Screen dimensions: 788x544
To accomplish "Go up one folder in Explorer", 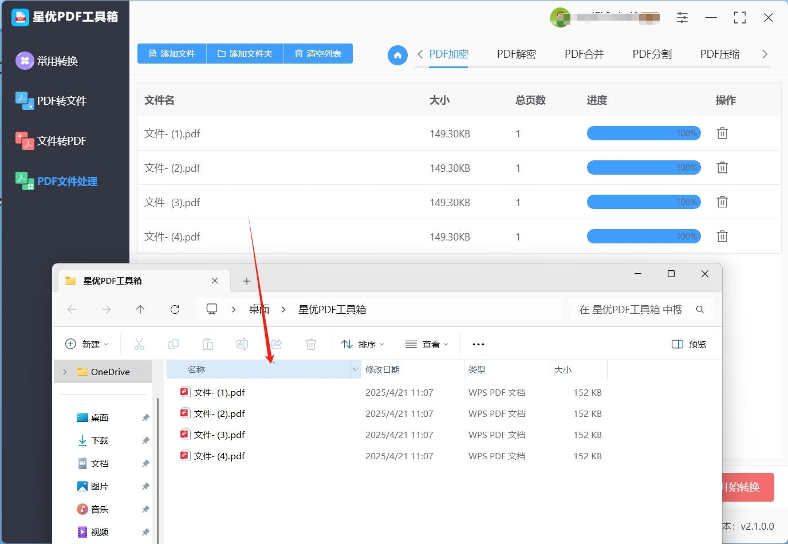I will tap(140, 309).
